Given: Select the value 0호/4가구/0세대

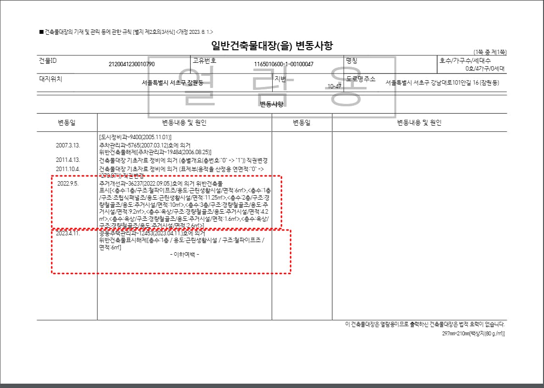Looking at the screenshot, I should tap(485, 69).
